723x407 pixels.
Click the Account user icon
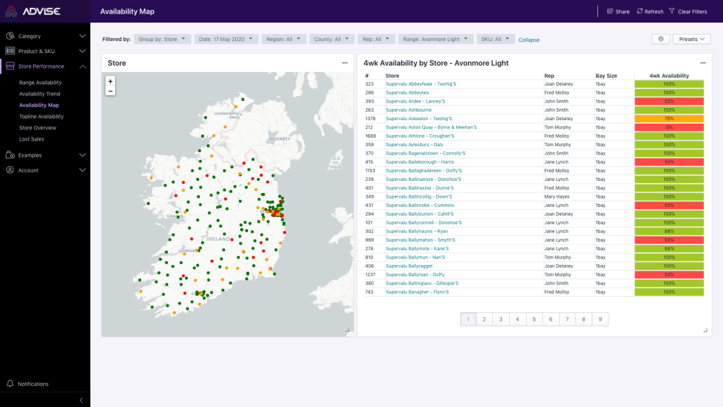[x=10, y=170]
